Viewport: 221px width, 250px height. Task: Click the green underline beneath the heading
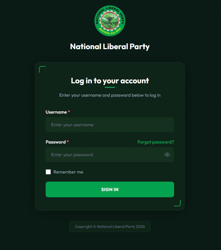110,87
